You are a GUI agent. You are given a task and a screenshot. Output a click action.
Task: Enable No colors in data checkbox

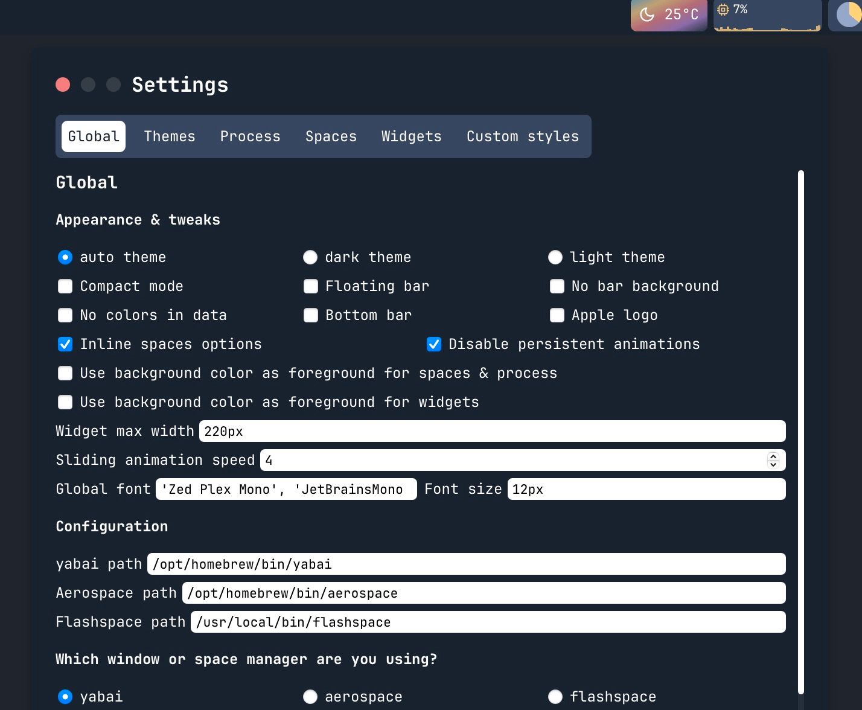(x=65, y=315)
